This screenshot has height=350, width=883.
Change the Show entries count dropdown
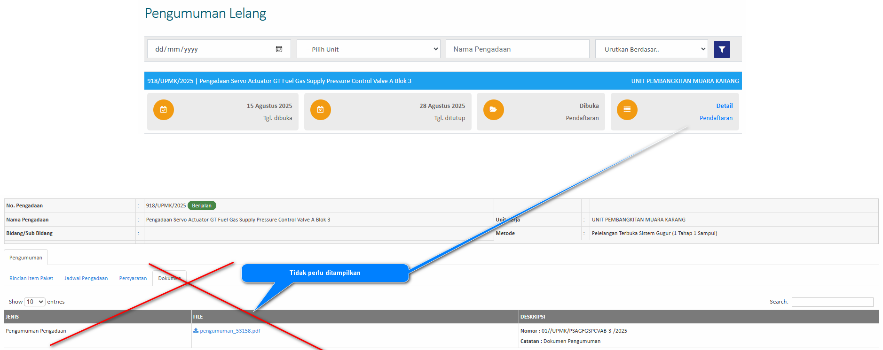[35, 302]
